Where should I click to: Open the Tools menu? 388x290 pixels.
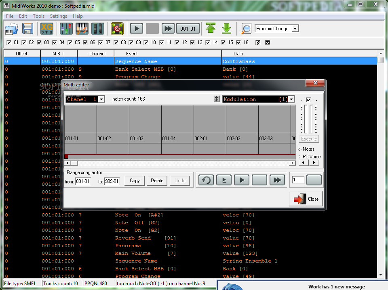click(39, 16)
